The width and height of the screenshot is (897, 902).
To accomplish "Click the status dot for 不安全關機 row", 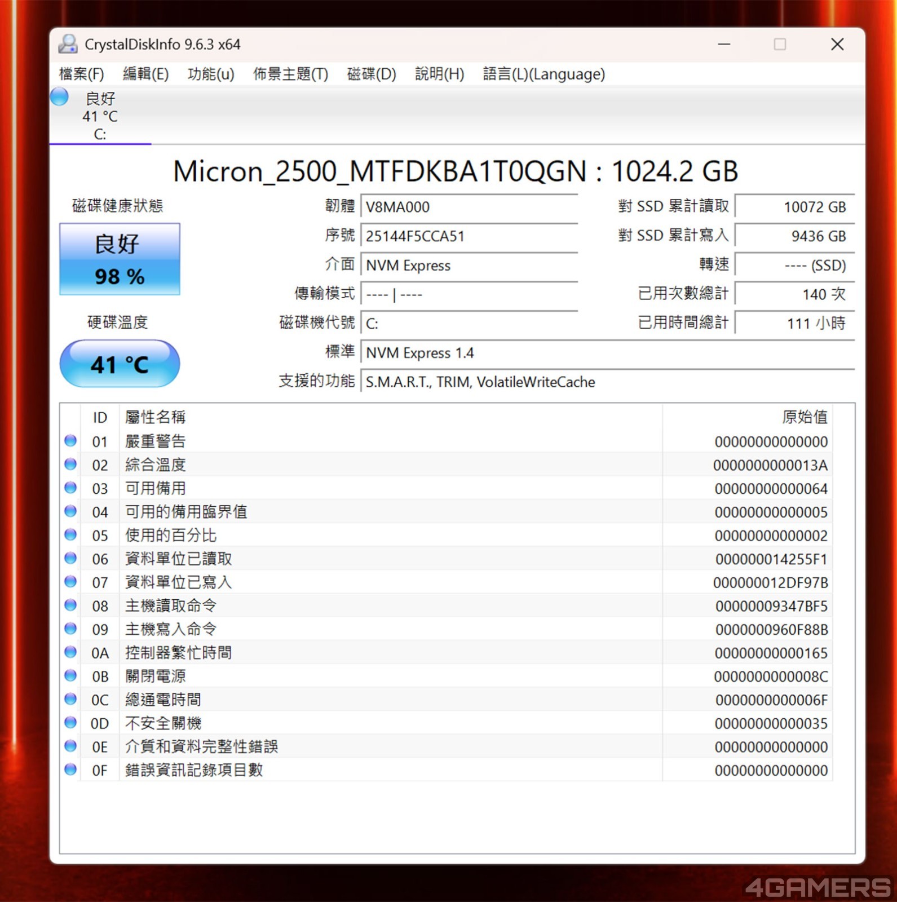I will point(70,723).
